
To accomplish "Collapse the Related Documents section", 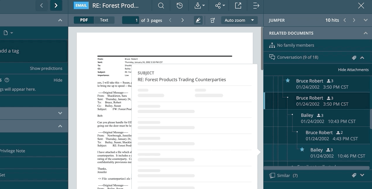I will 366,33.
